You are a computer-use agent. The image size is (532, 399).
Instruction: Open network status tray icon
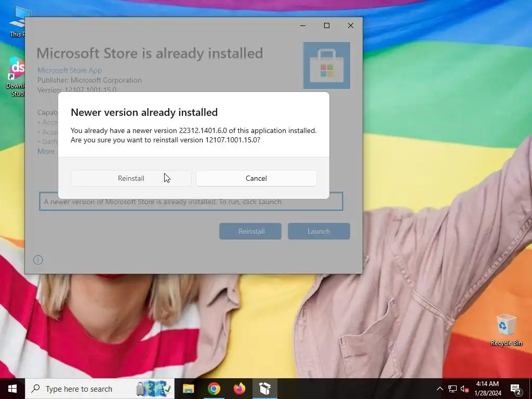pyautogui.click(x=453, y=389)
